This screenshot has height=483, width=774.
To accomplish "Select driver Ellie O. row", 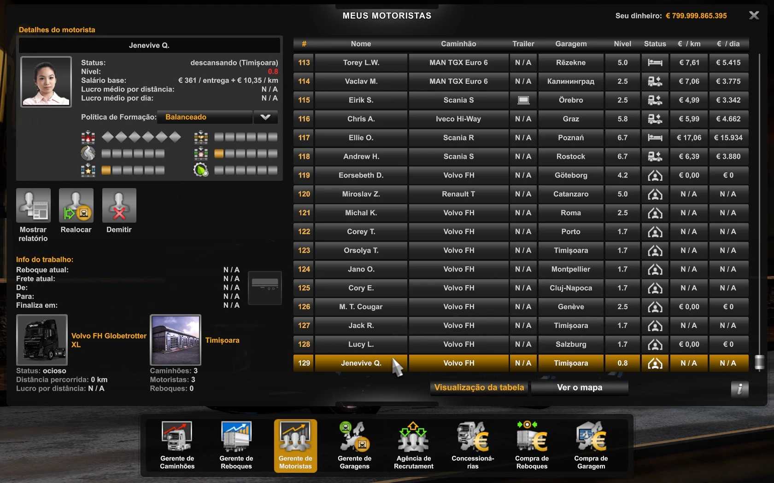I will pyautogui.click(x=361, y=138).
